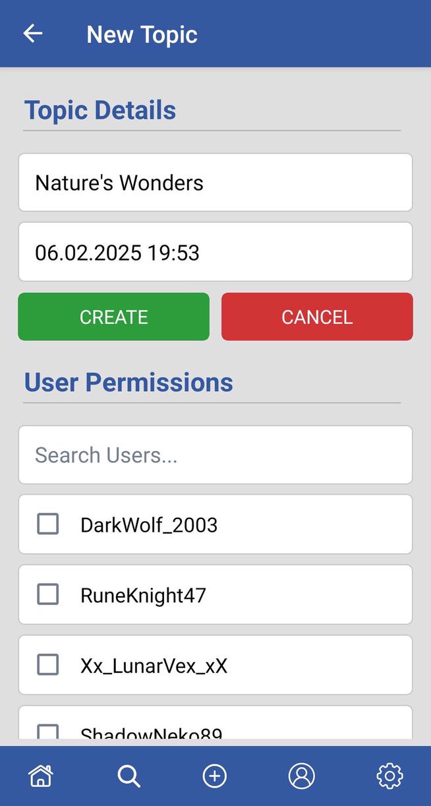Select the DarkWolf_2003 user row
The height and width of the screenshot is (806, 431).
pos(215,524)
